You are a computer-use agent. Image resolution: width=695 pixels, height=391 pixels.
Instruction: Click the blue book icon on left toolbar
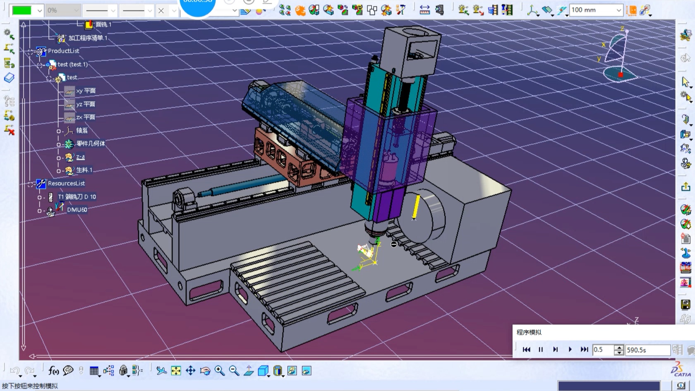[x=9, y=78]
